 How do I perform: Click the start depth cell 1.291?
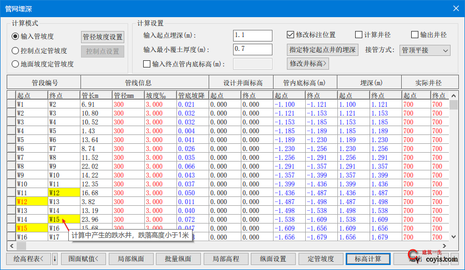353,166
